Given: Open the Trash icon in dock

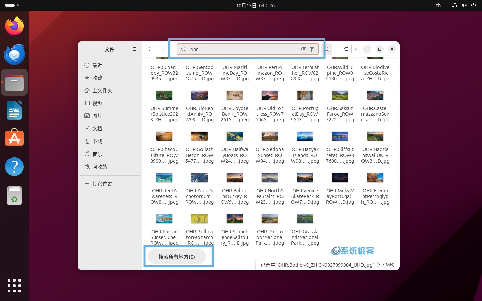Looking at the screenshot, I should (x=14, y=195).
